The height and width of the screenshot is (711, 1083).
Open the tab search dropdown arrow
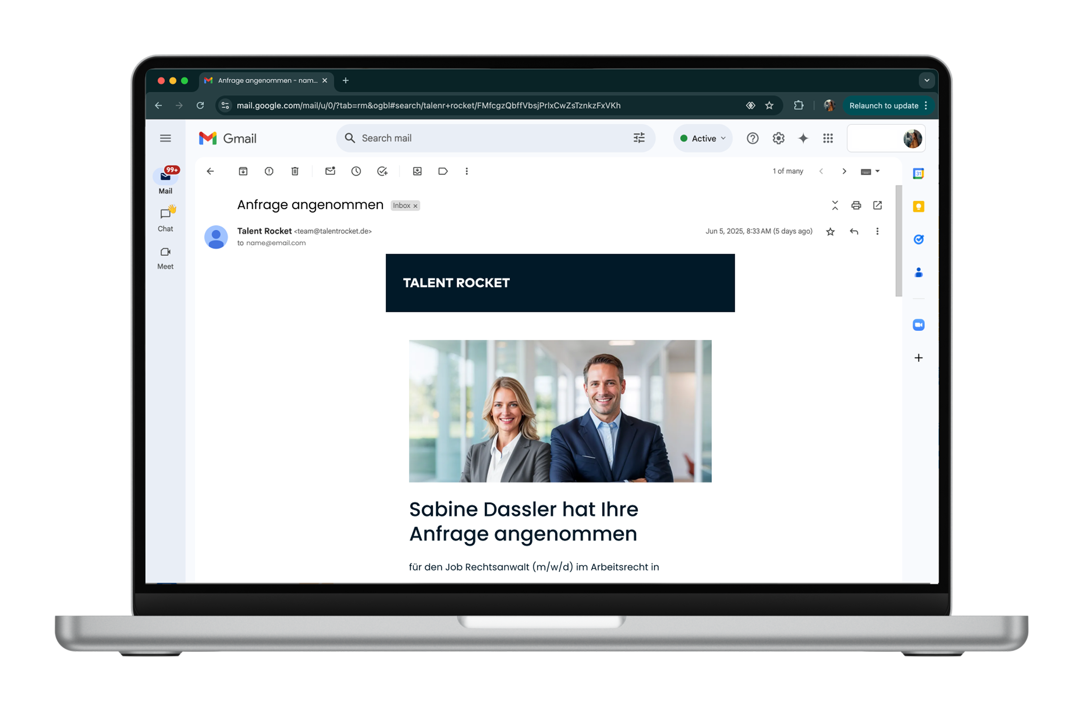click(926, 80)
